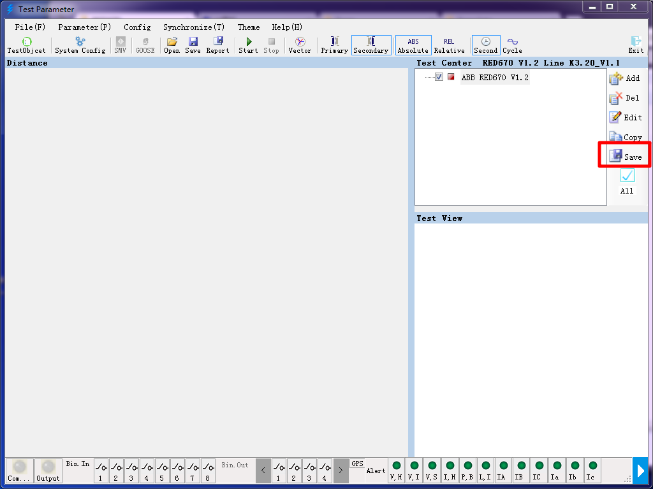The width and height of the screenshot is (653, 489).
Task: Uncheck the ABB RED670 V1.2 checkbox
Action: coord(439,77)
